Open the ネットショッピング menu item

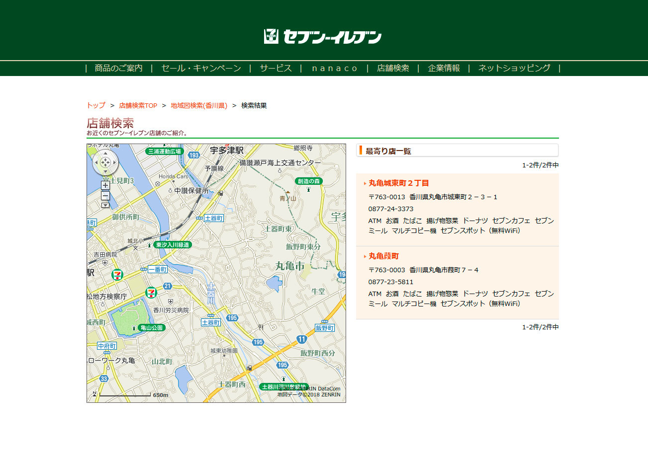(x=515, y=68)
